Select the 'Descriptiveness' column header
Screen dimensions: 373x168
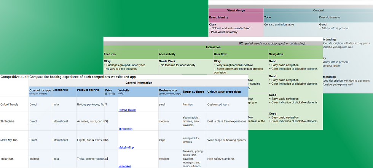coord(346,17)
